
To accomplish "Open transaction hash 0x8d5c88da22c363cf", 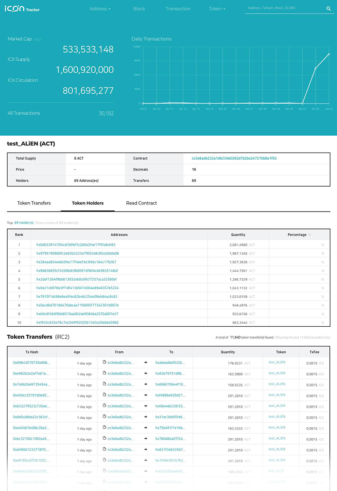I will (32, 417).
